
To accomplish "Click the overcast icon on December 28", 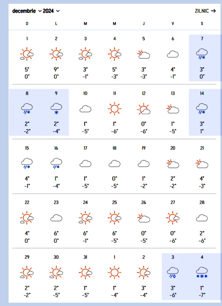I will (202, 218).
